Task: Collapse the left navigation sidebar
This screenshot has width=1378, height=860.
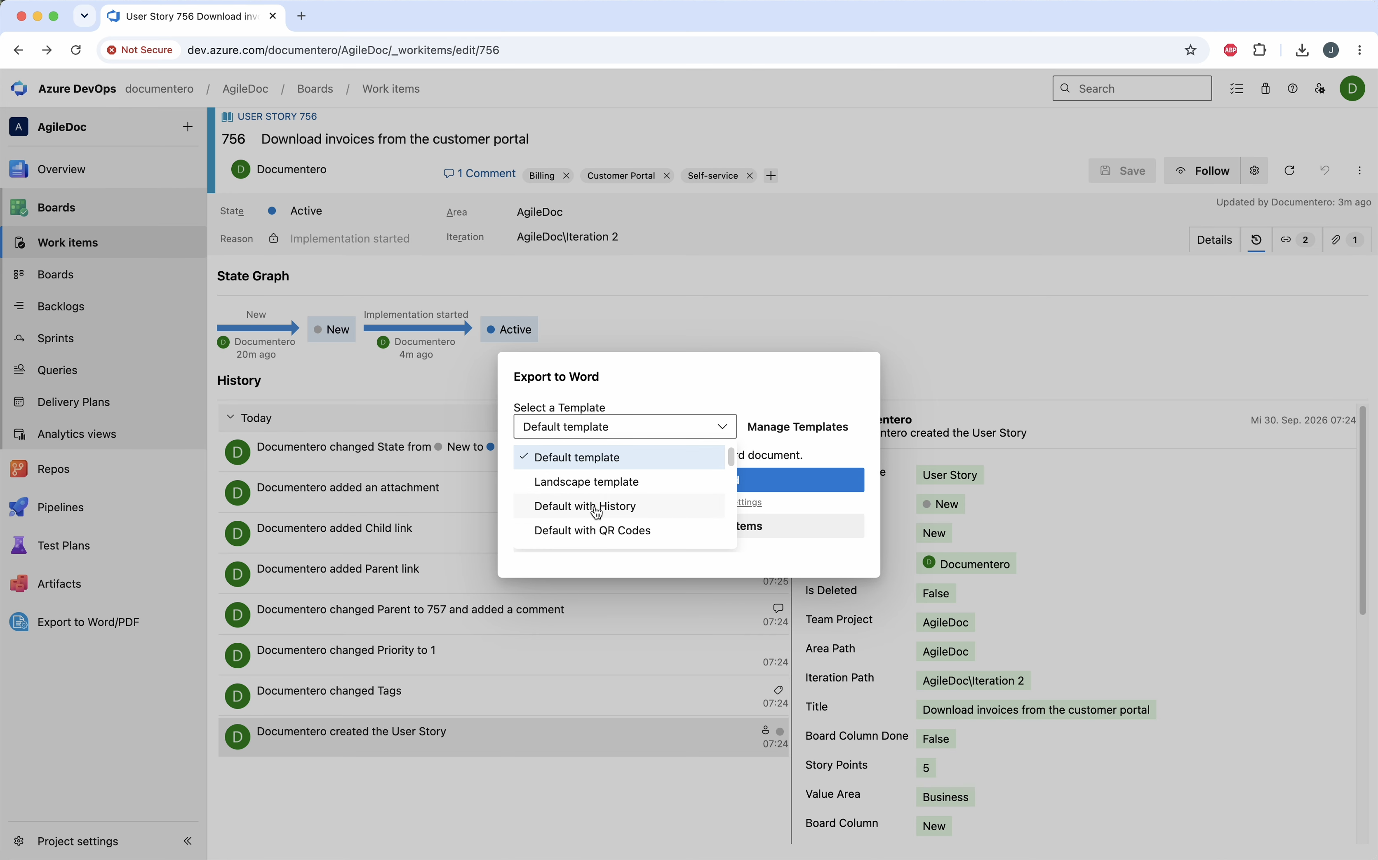Action: (x=188, y=841)
